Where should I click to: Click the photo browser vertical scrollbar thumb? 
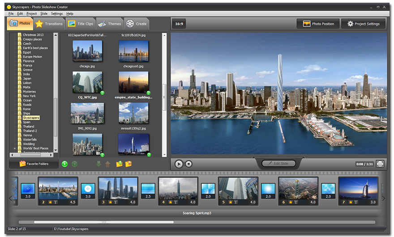[164, 97]
